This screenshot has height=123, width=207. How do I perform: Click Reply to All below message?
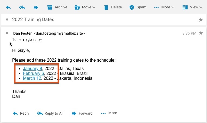pos(50,113)
